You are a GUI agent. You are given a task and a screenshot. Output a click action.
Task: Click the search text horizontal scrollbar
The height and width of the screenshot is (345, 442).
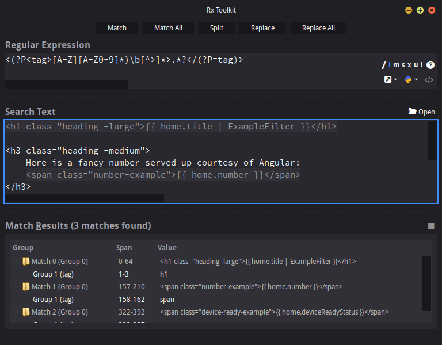coord(84,198)
